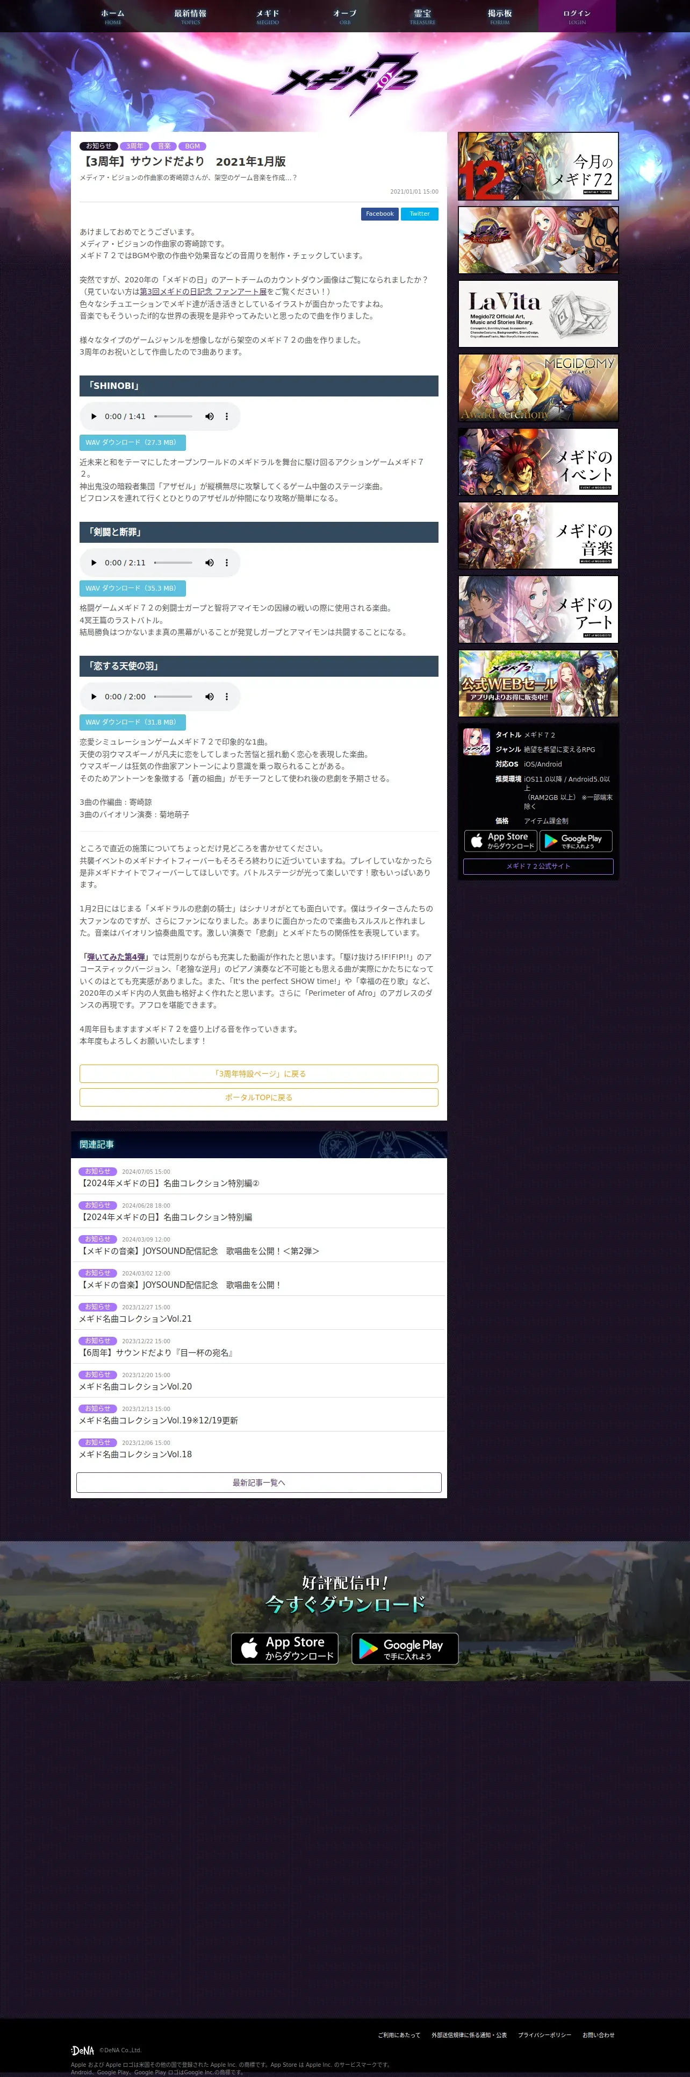This screenshot has height=2077, width=690.
Task: Open the anniversary character banner below 今月のメギド72
Action: pos(538,239)
